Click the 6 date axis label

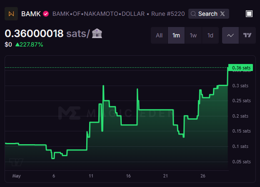click(54, 176)
